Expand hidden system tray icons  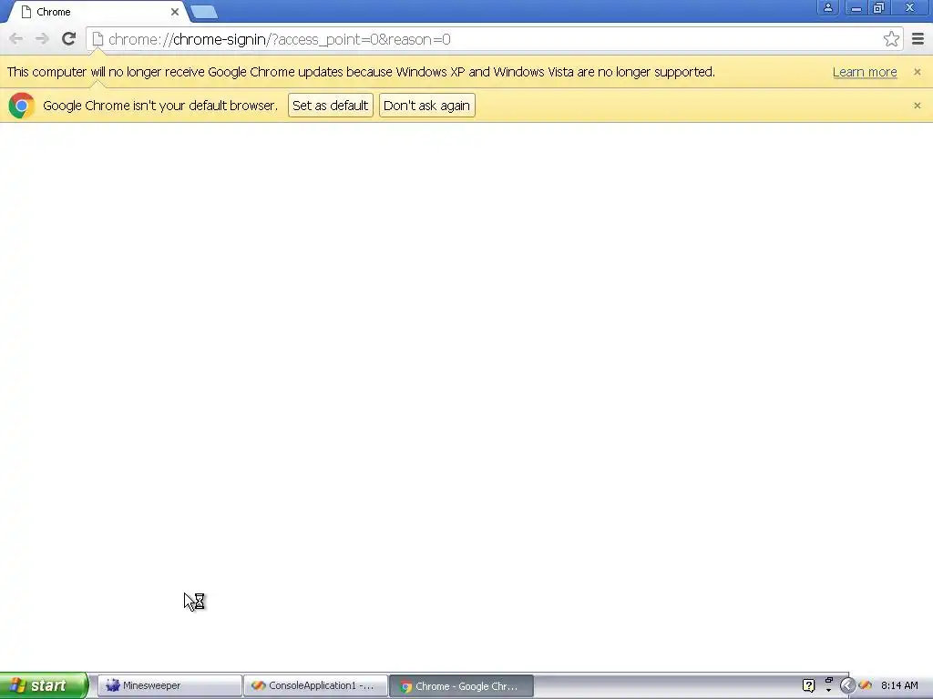(847, 685)
